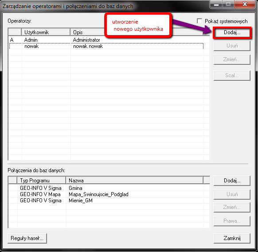This screenshot has height=252, width=258.
Task: Close dialog with Zamknij button
Action: pos(232,238)
